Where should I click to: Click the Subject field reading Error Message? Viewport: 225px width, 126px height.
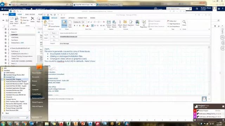click(x=135, y=43)
